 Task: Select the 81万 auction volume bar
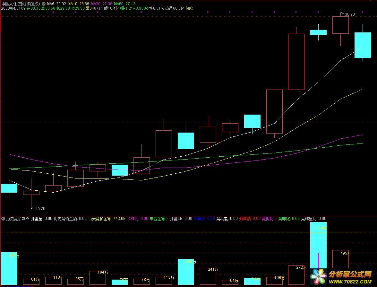[x=31, y=282]
